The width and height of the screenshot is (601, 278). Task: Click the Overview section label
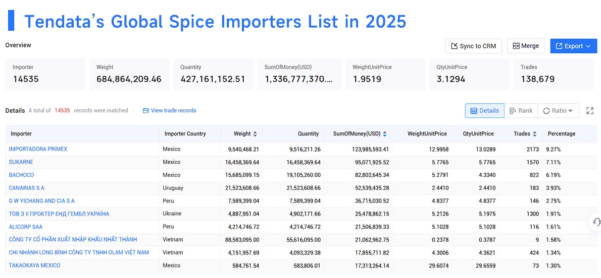click(x=18, y=45)
